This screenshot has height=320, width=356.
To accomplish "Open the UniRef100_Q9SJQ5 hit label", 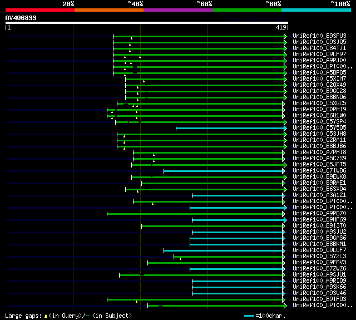I will [x=319, y=42].
